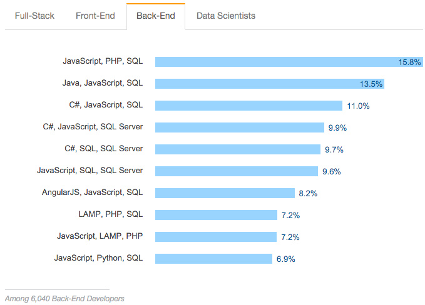Click the JavaScript, Python, SQL bar
The image size is (425, 305).
213,259
